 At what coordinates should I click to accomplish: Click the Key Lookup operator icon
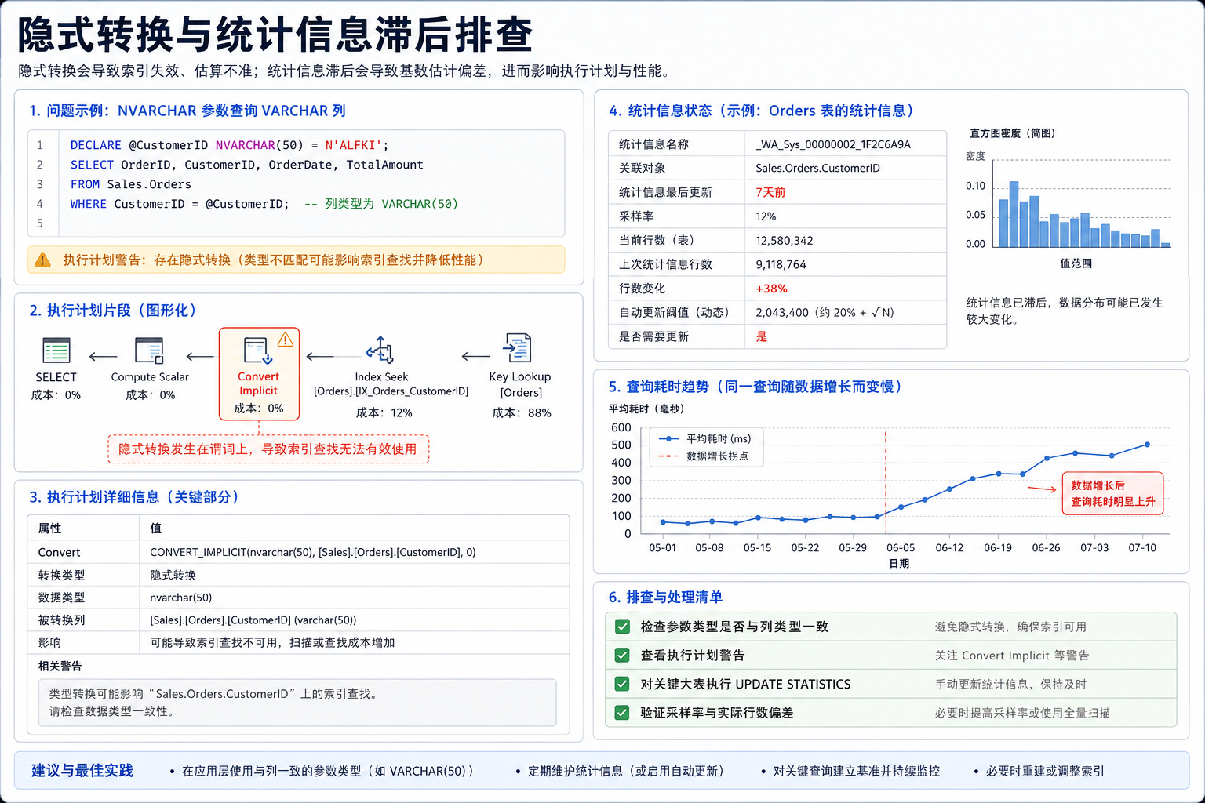(518, 347)
